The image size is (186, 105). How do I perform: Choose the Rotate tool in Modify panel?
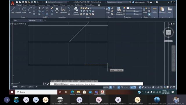[43, 8]
